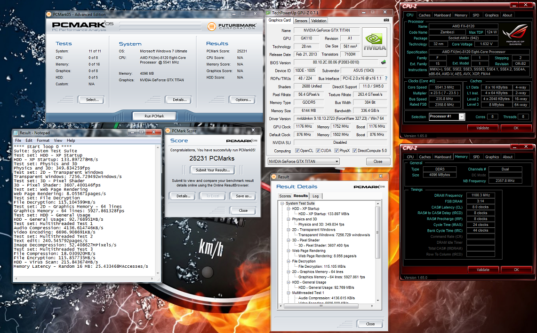Open the Notepad View menu

pyautogui.click(x=58, y=140)
